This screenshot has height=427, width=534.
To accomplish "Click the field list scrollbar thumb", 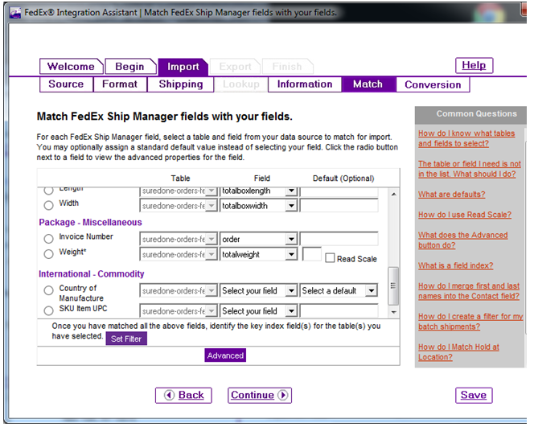I will click(393, 286).
